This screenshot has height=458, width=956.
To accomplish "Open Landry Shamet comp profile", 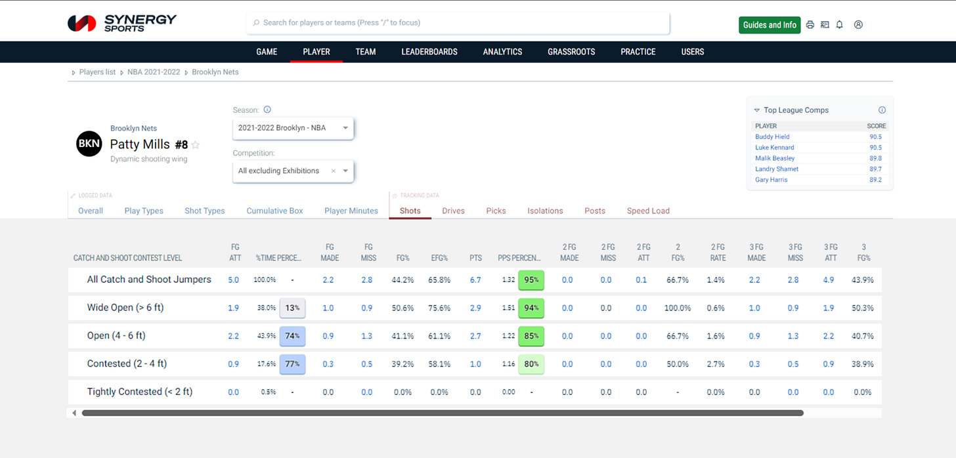I will [x=777, y=169].
